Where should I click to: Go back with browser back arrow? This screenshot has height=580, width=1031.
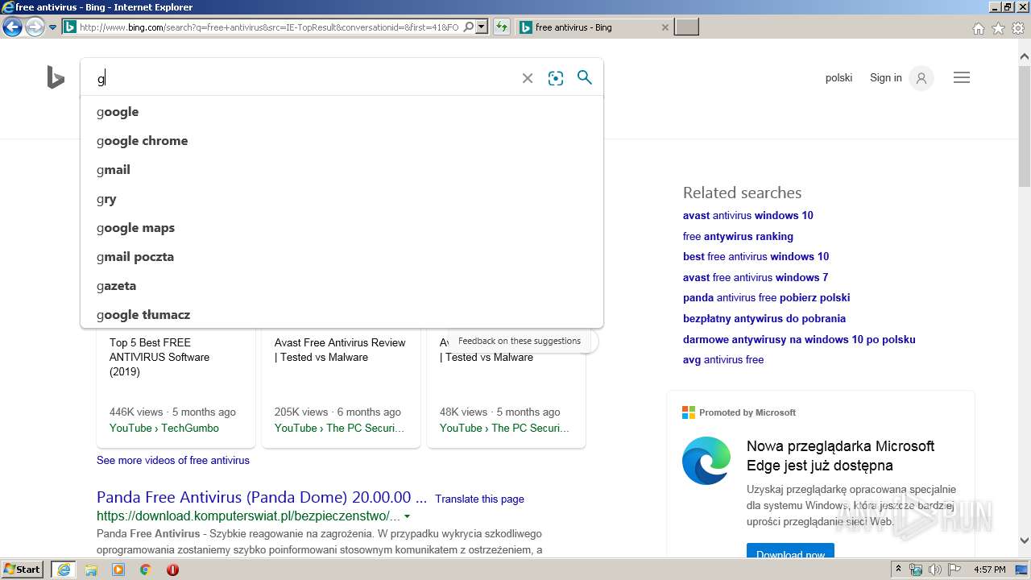12,27
